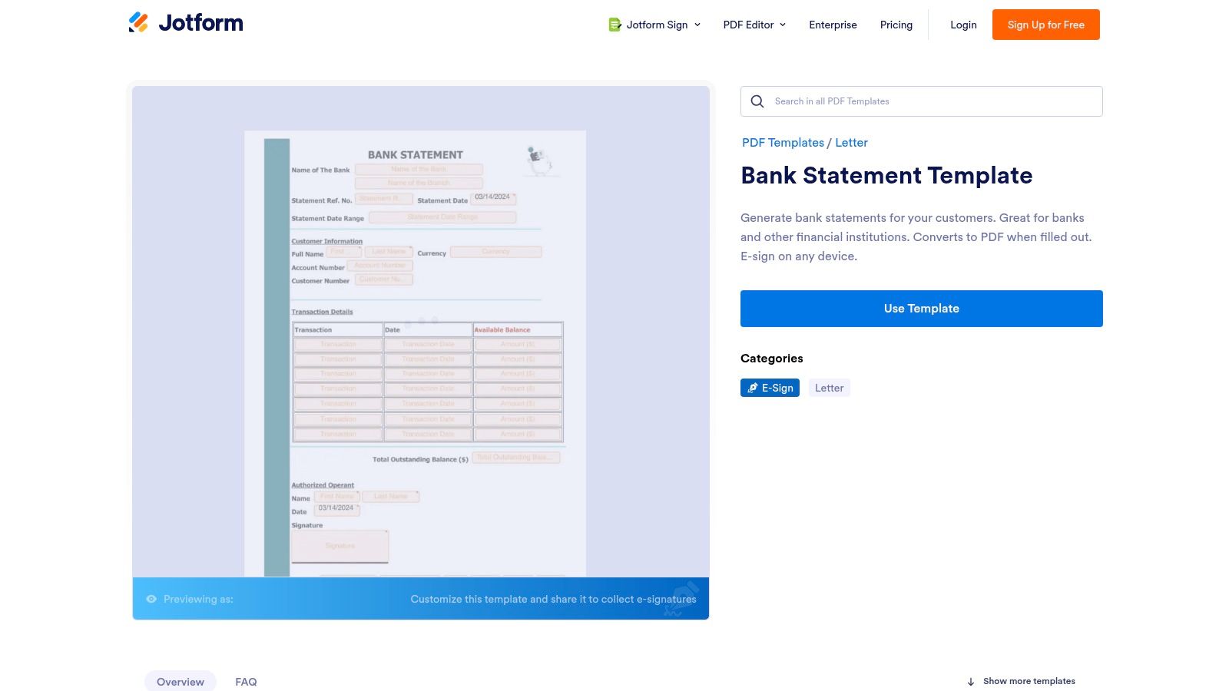Open the Pricing page link

[x=896, y=25]
